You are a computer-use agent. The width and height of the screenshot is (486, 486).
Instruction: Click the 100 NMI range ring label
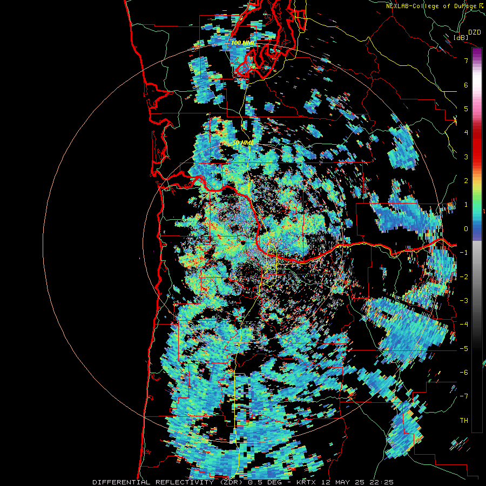tap(242, 43)
